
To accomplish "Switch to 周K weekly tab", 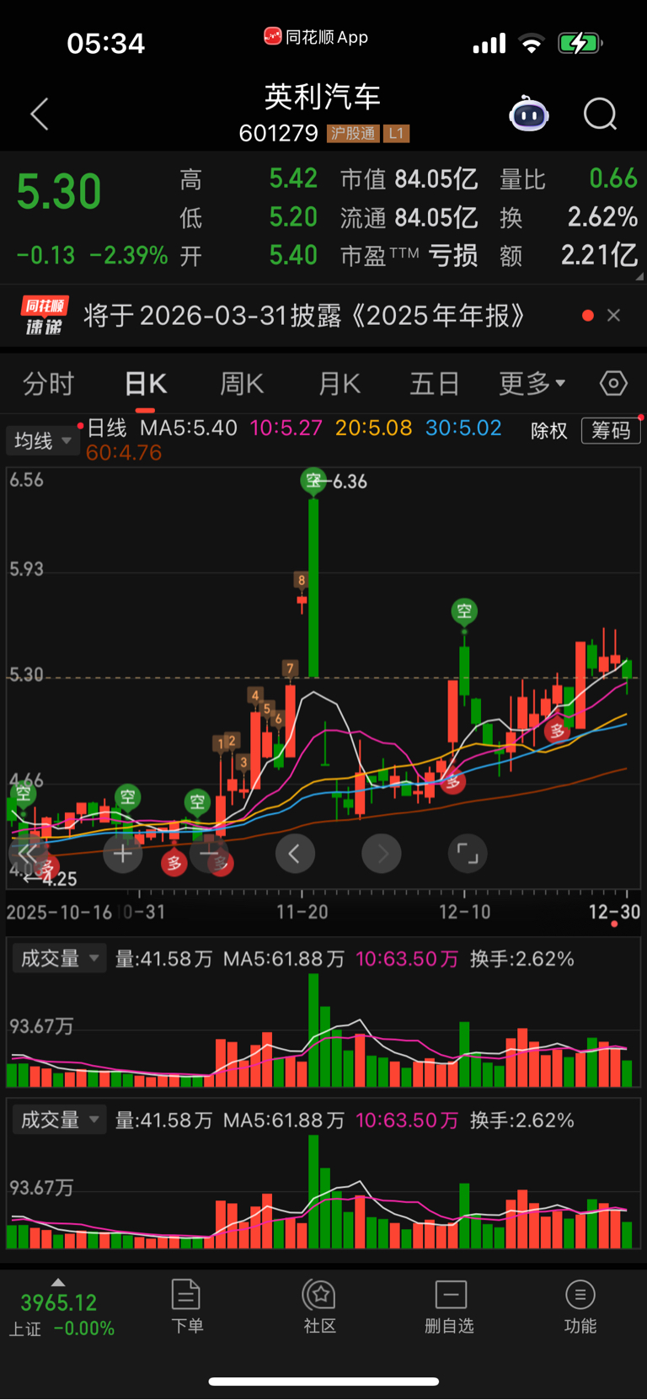I will pyautogui.click(x=242, y=384).
